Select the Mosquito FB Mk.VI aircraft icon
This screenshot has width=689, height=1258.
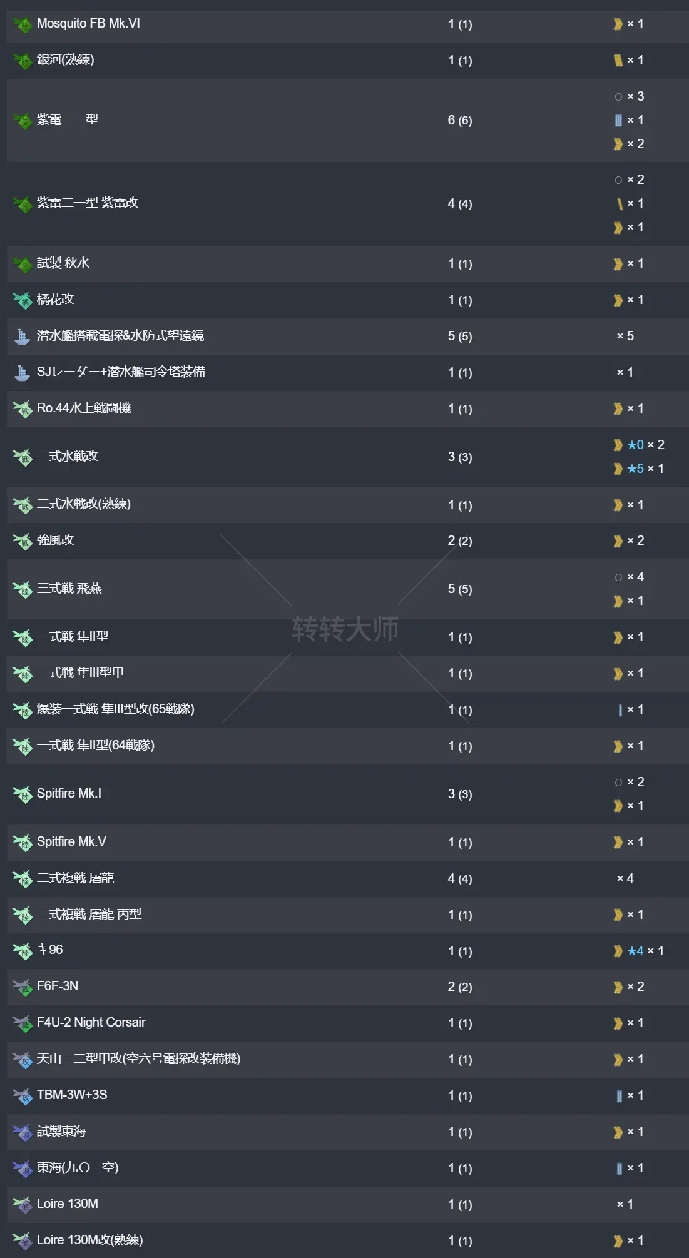click(21, 24)
